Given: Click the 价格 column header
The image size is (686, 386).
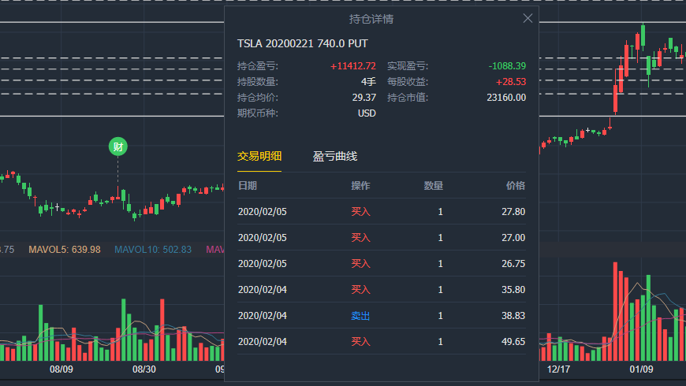Looking at the screenshot, I should coord(516,186).
